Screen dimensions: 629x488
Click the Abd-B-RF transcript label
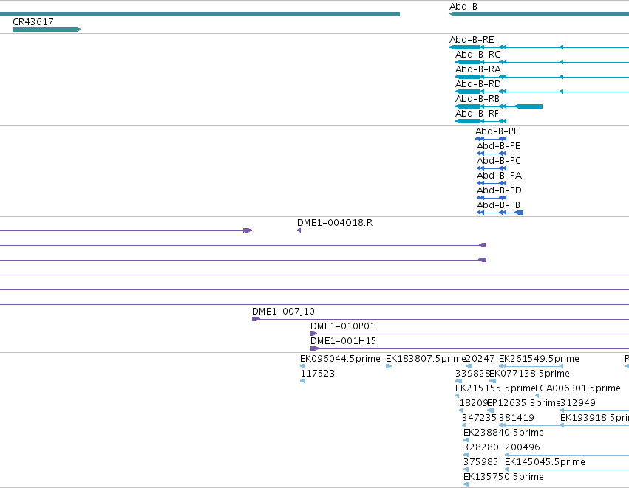(477, 114)
